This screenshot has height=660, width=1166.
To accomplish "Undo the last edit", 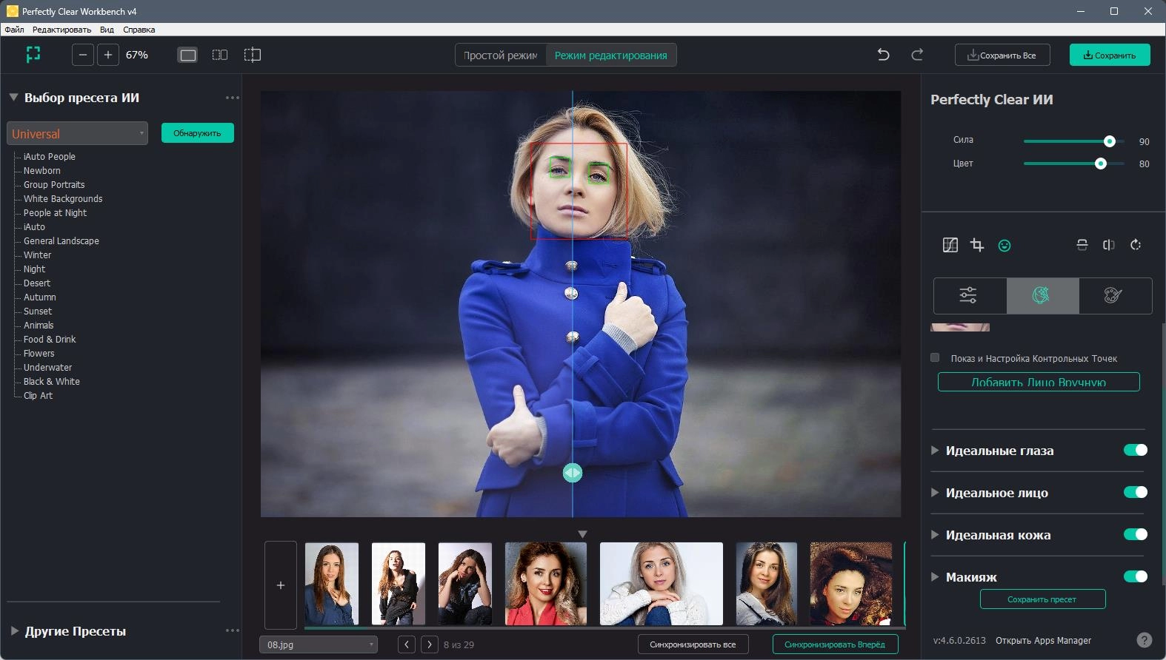I will [883, 55].
